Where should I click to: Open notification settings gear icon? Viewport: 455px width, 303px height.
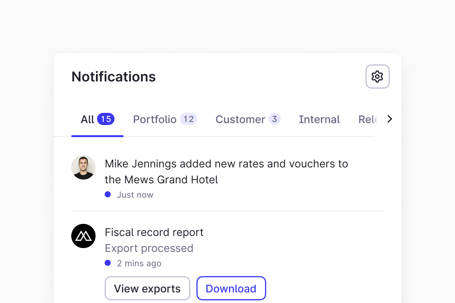[x=377, y=77]
